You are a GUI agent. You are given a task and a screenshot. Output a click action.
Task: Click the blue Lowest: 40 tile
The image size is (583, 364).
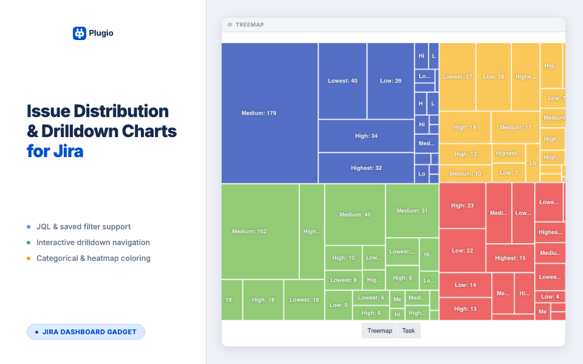point(343,81)
